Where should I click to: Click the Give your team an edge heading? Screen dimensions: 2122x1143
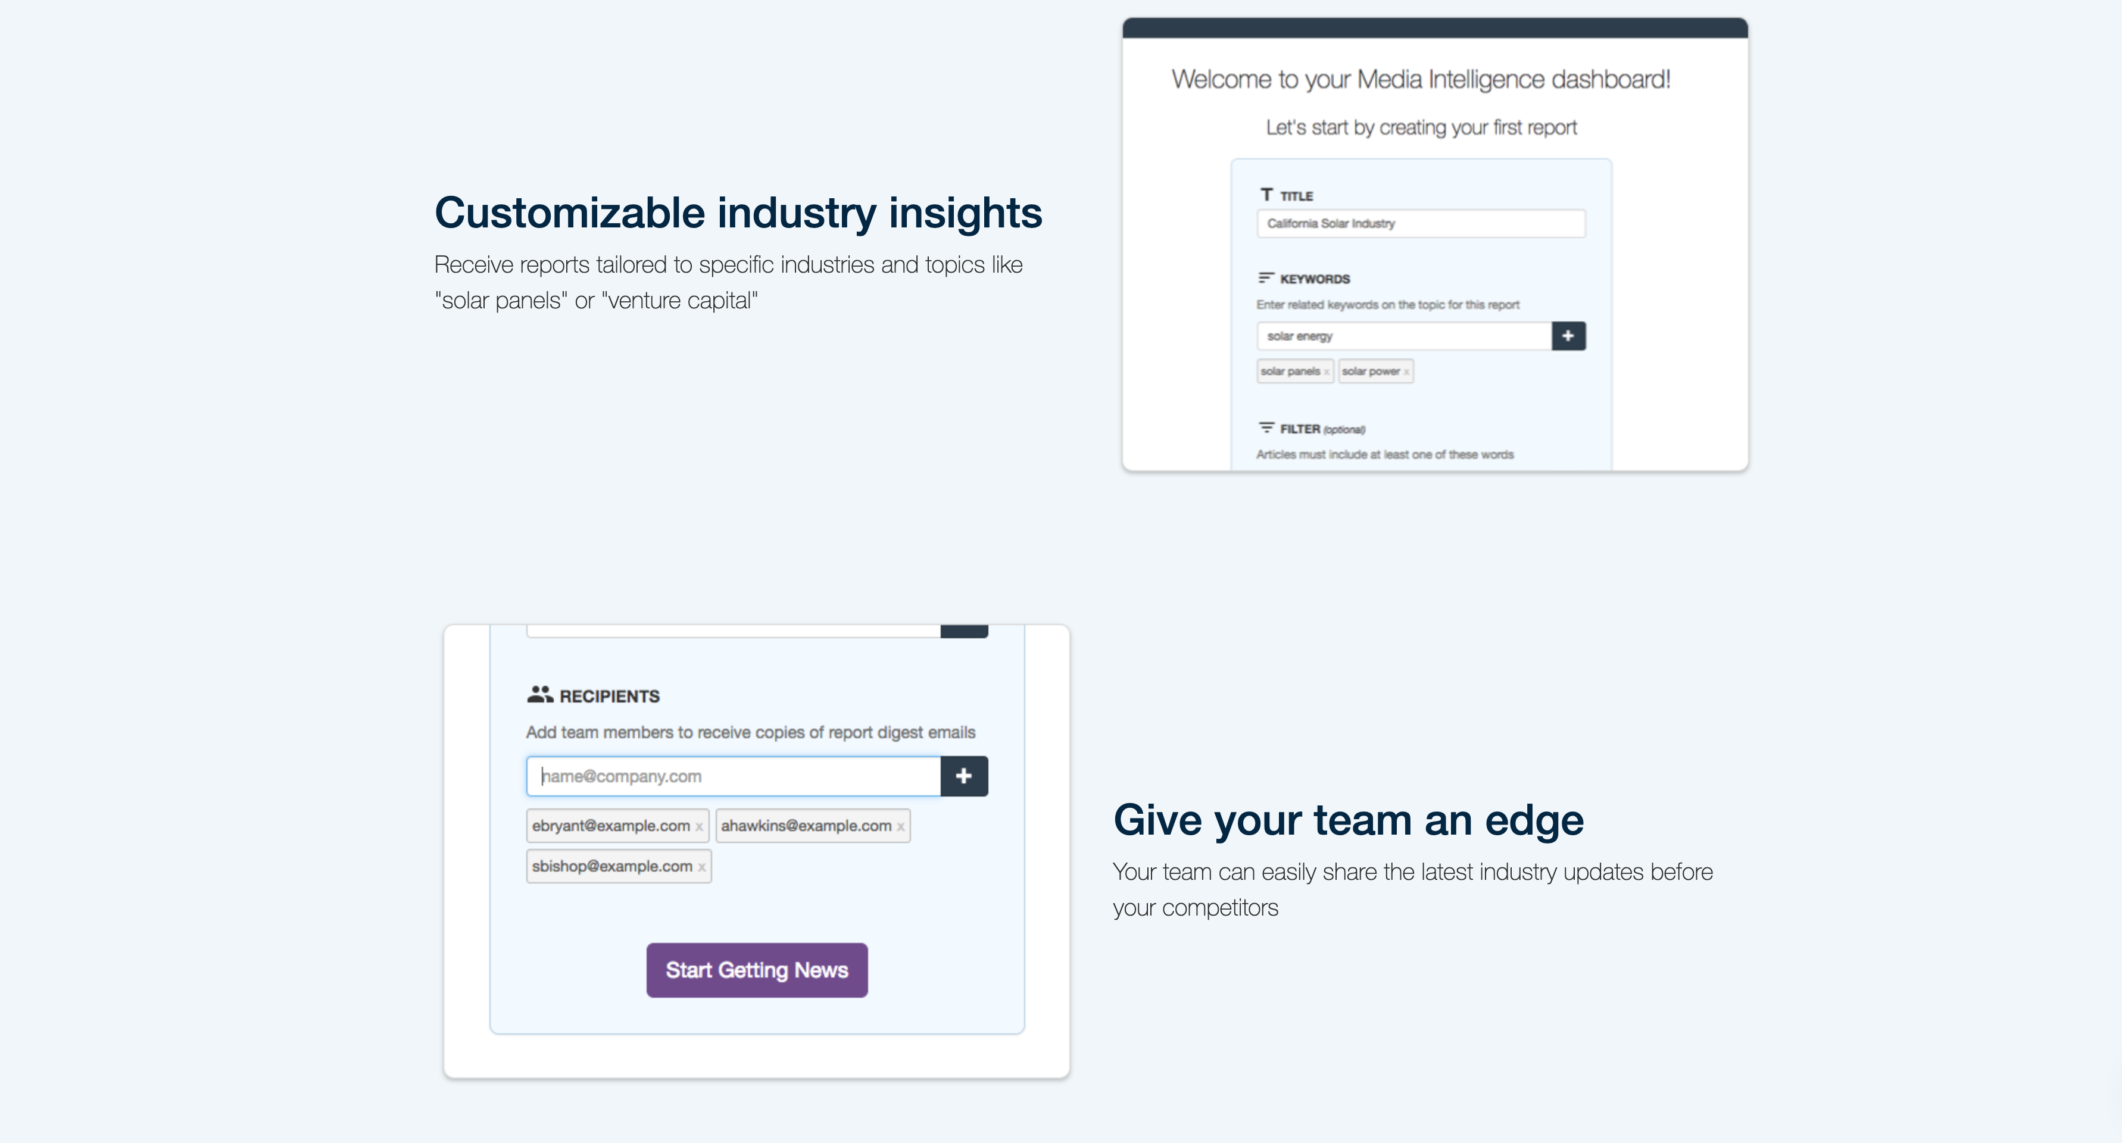tap(1349, 819)
